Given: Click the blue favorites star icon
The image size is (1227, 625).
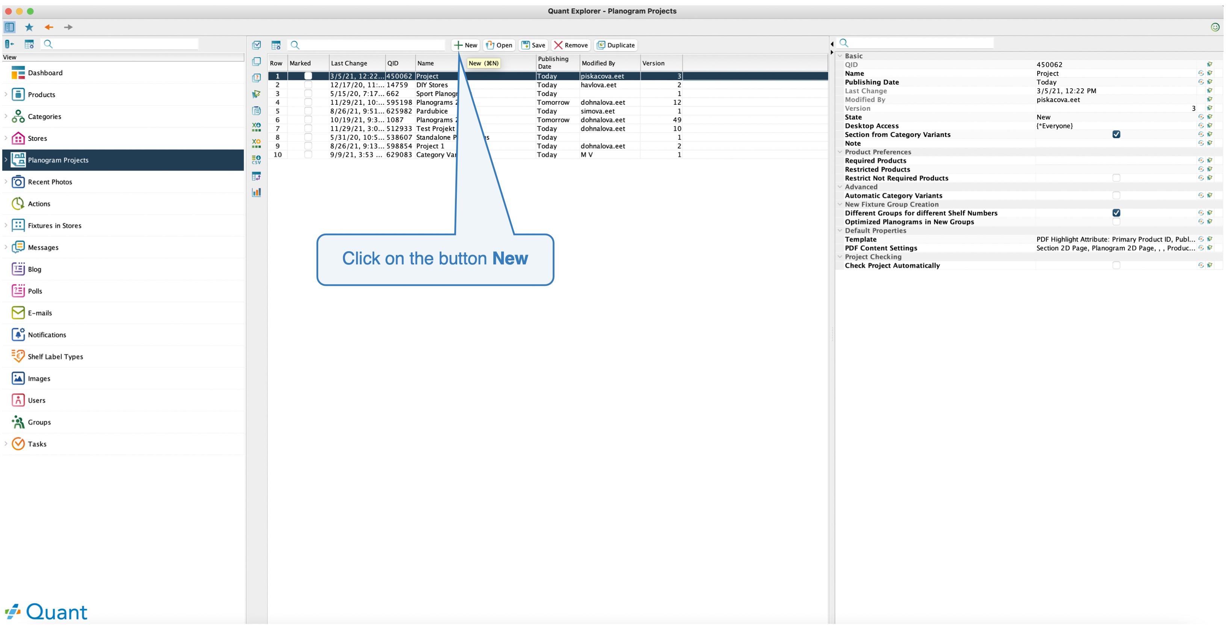Looking at the screenshot, I should [x=29, y=27].
